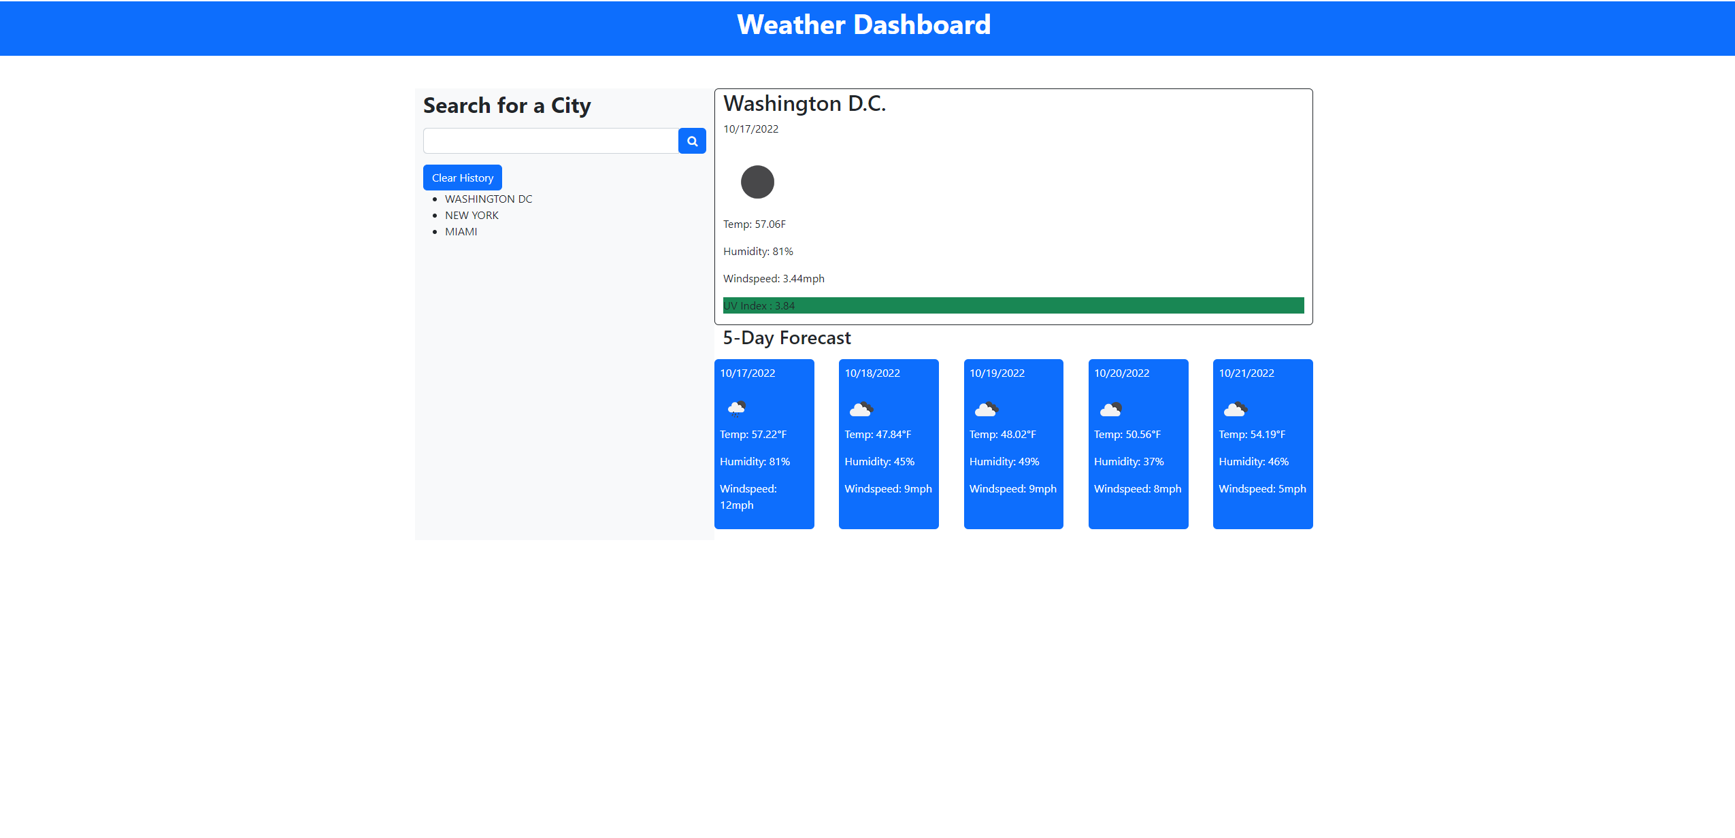Select the cloud icon on the 10/21/2022 forecast
Image resolution: width=1735 pixels, height=838 pixels.
[1235, 408]
